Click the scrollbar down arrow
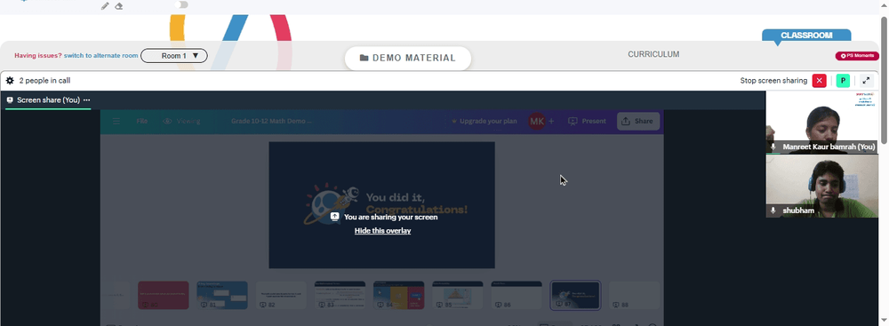 tap(884, 321)
